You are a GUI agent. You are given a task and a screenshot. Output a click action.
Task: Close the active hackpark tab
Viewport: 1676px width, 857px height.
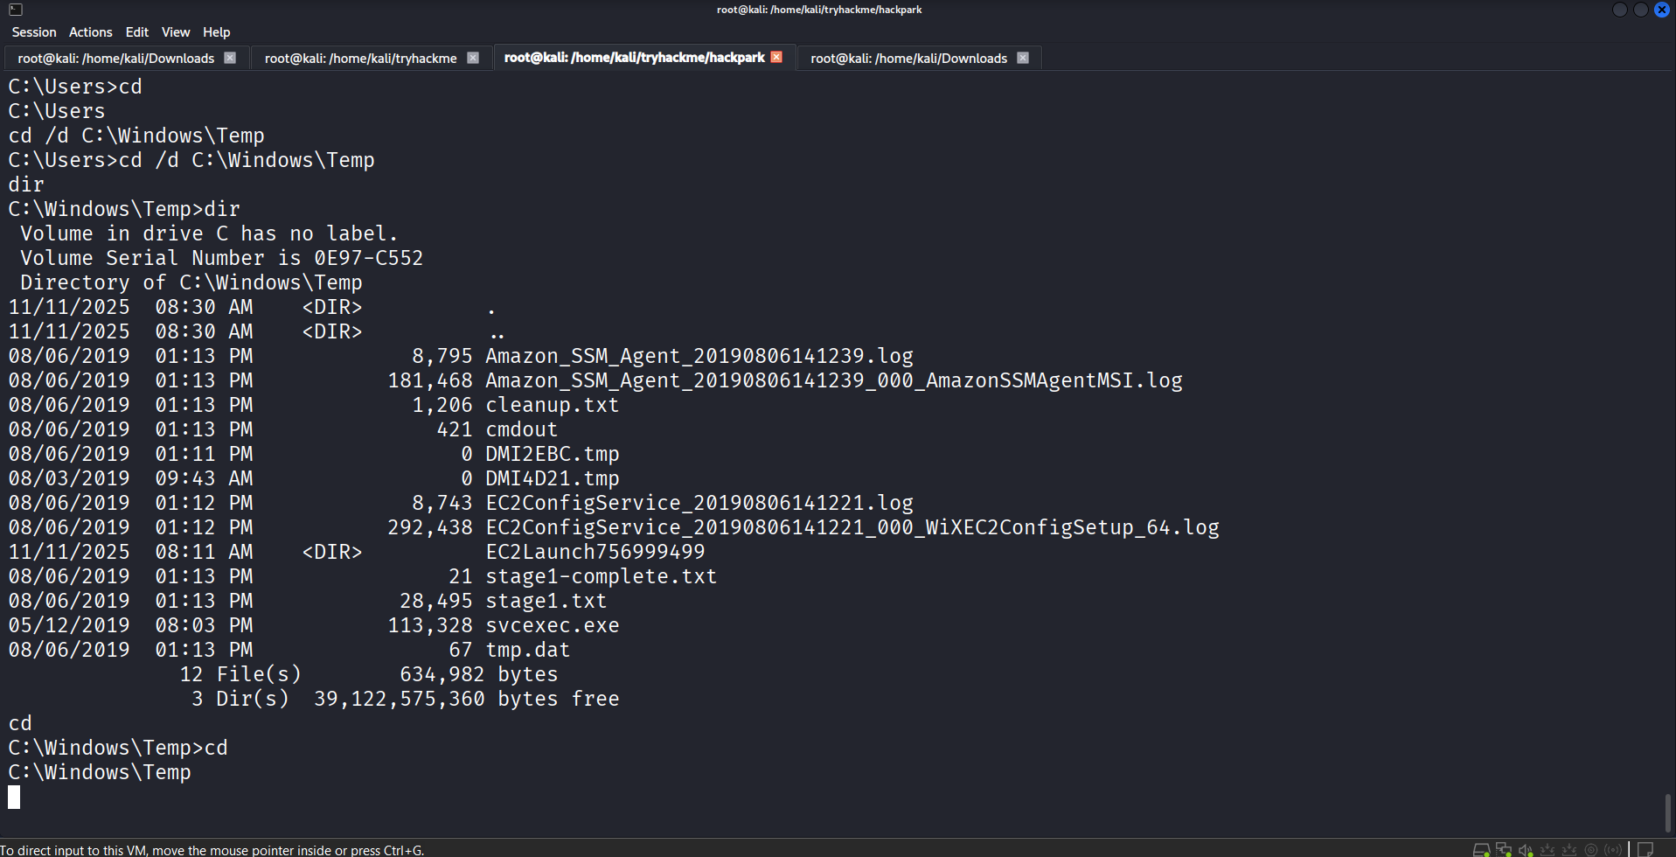pos(776,57)
